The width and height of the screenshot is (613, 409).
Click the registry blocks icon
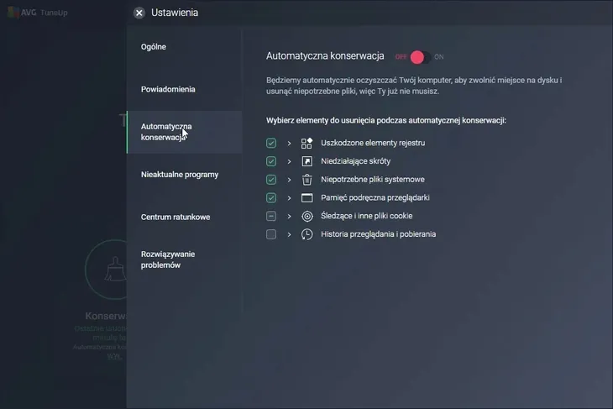306,143
